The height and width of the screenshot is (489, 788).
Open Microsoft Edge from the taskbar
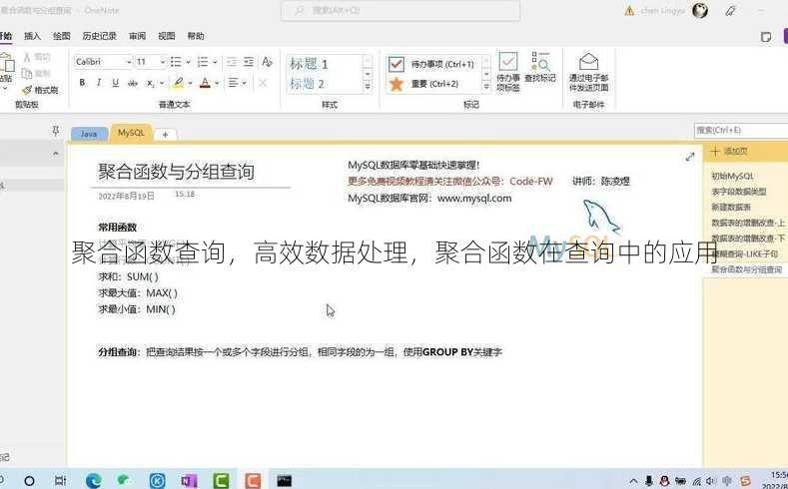point(94,480)
